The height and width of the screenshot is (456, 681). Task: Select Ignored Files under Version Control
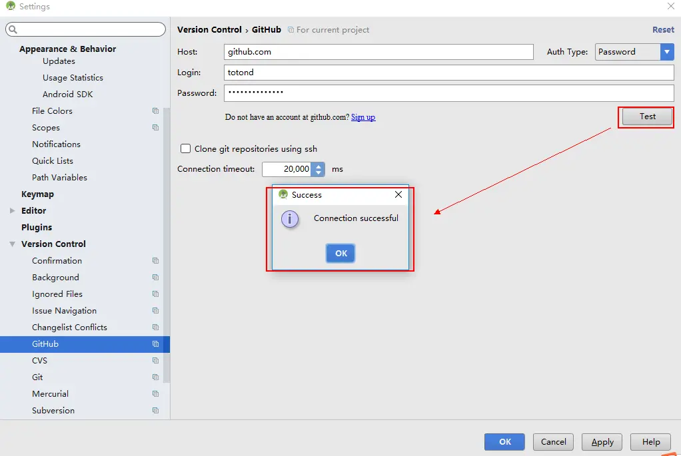click(x=57, y=294)
